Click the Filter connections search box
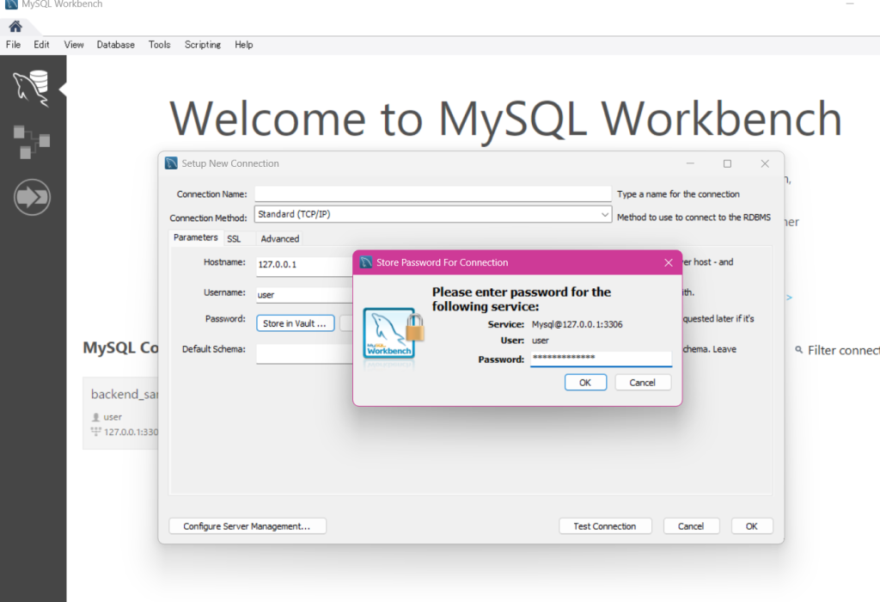 843,350
